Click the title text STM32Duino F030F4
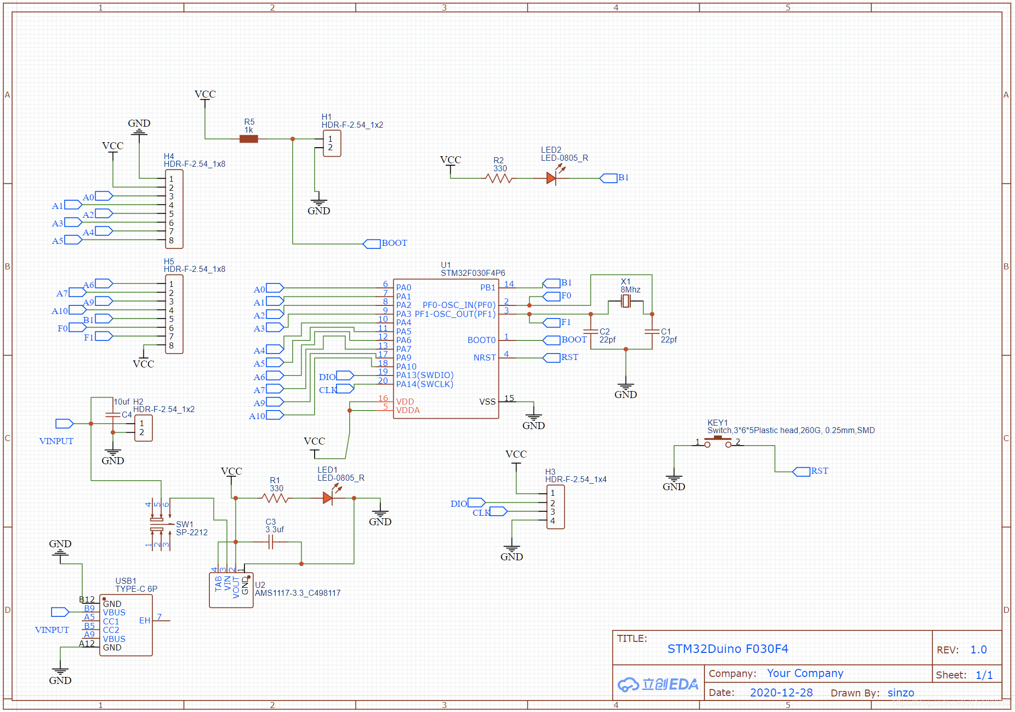 click(727, 649)
